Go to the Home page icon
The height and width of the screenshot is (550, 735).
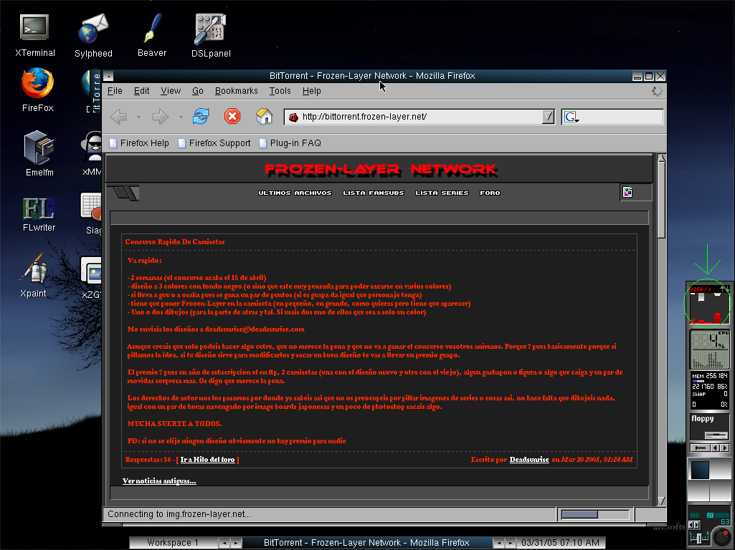[265, 116]
